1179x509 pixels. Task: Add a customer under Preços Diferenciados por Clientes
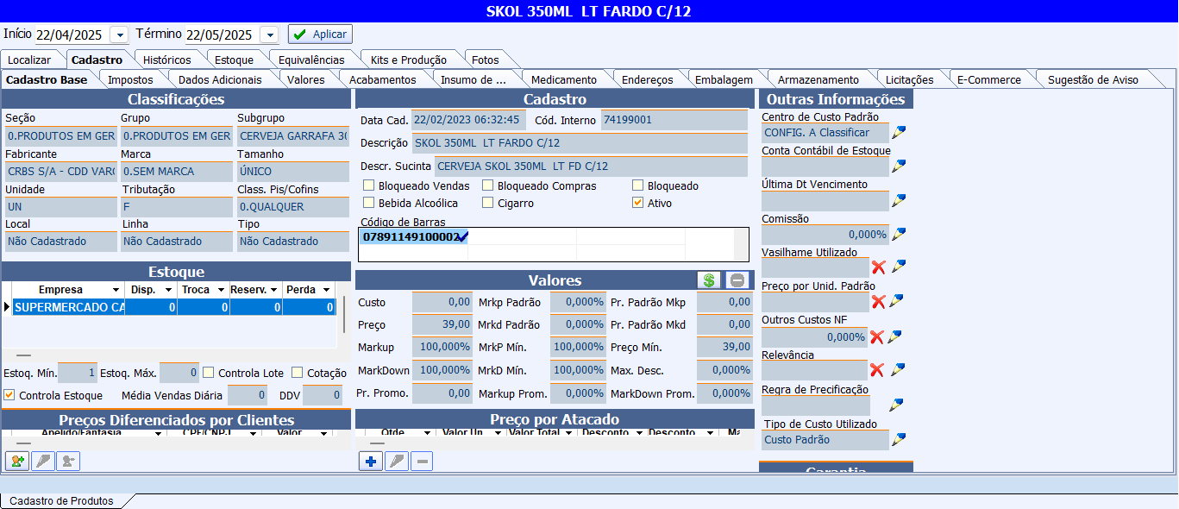coord(16,462)
